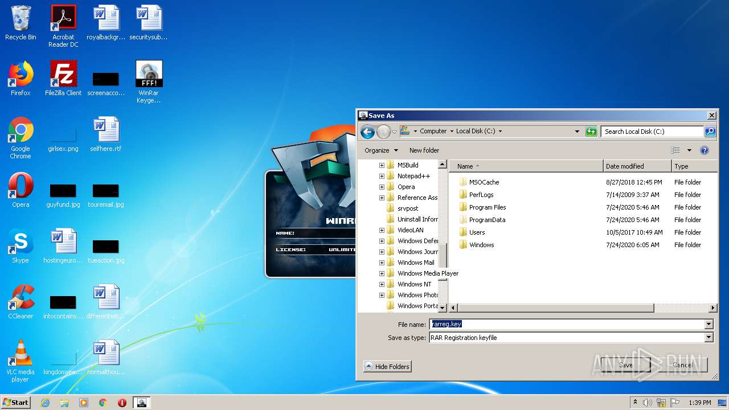
Task: Click the Cancel button
Action: pos(682,365)
